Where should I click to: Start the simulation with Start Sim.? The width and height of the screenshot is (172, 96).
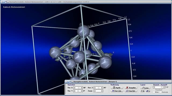coord(117,91)
